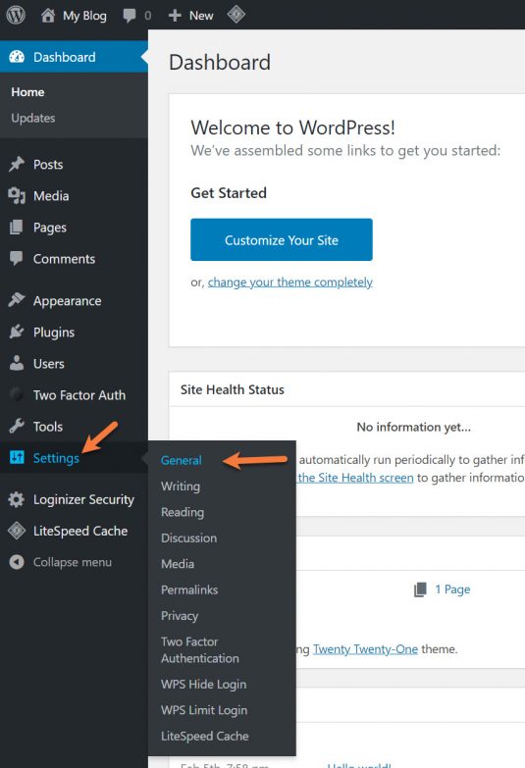Expand the Appearance menu
525x768 pixels.
67,301
